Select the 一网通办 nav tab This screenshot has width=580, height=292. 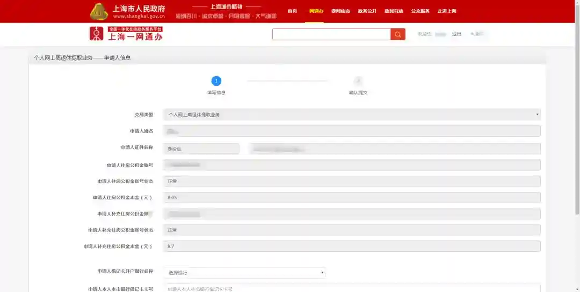click(x=314, y=11)
